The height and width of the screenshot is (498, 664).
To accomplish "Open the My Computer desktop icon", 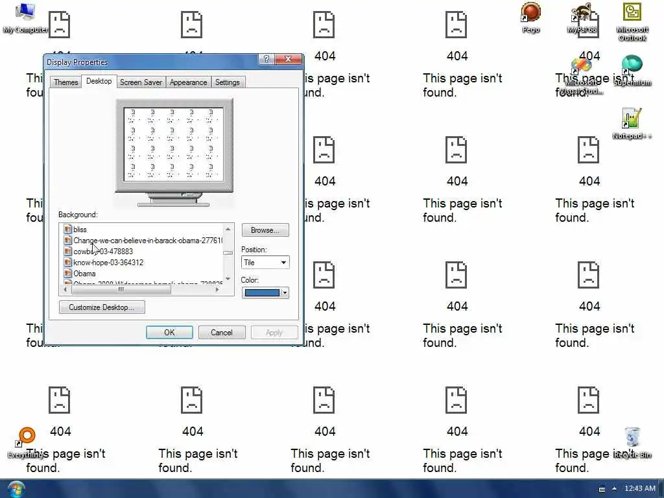I will click(x=25, y=18).
